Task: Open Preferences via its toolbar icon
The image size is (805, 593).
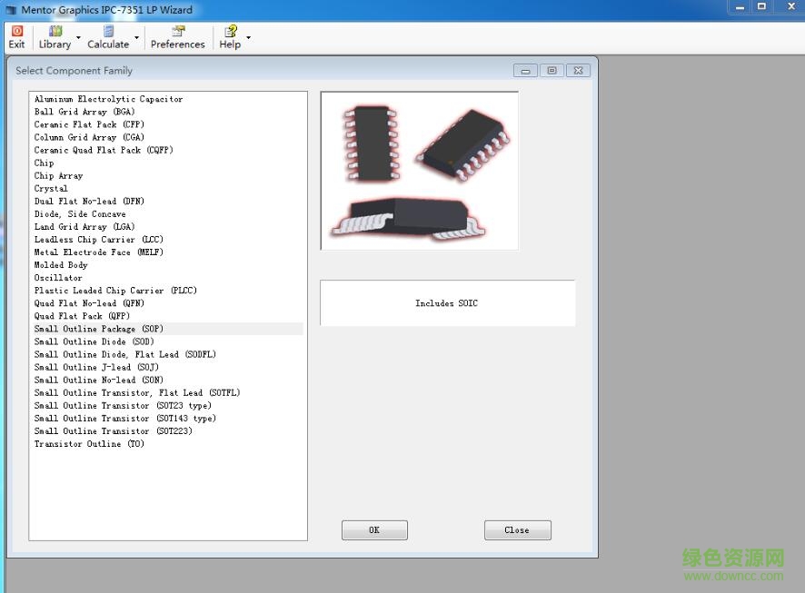Action: click(x=177, y=31)
